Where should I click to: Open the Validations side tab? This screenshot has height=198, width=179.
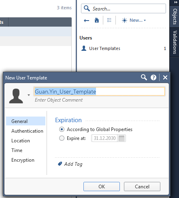(x=175, y=42)
